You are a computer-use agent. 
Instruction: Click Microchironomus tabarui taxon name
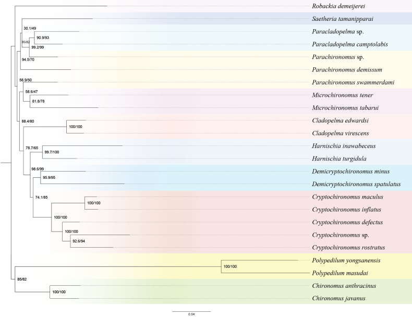click(x=345, y=108)
